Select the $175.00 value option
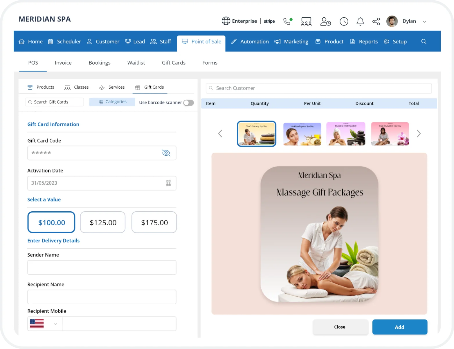Image resolution: width=454 pixels, height=349 pixels. pos(154,222)
